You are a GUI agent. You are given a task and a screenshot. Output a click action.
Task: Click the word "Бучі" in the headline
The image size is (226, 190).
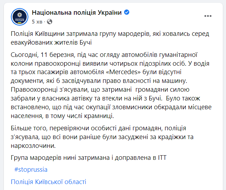pyautogui.click(x=85, y=42)
